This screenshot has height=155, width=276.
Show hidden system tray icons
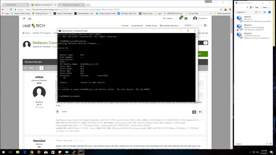(x=251, y=152)
